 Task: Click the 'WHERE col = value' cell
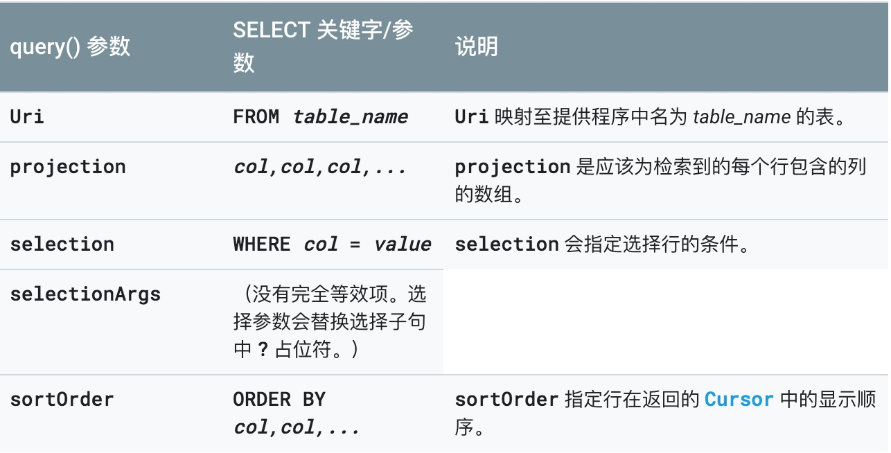click(x=332, y=244)
